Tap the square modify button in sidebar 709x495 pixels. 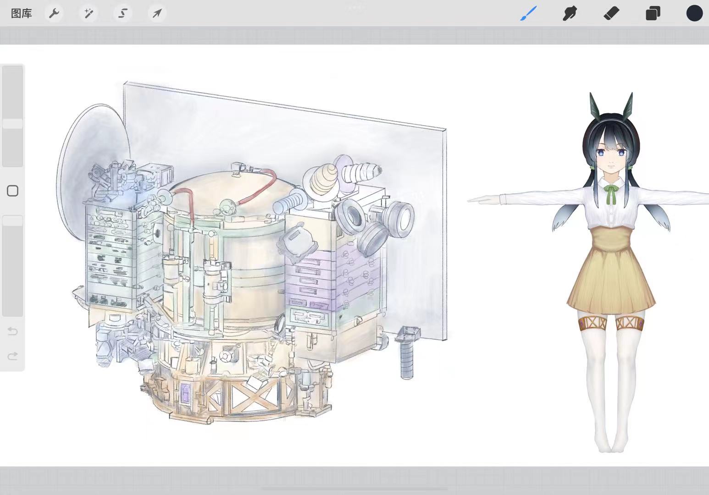[12, 191]
